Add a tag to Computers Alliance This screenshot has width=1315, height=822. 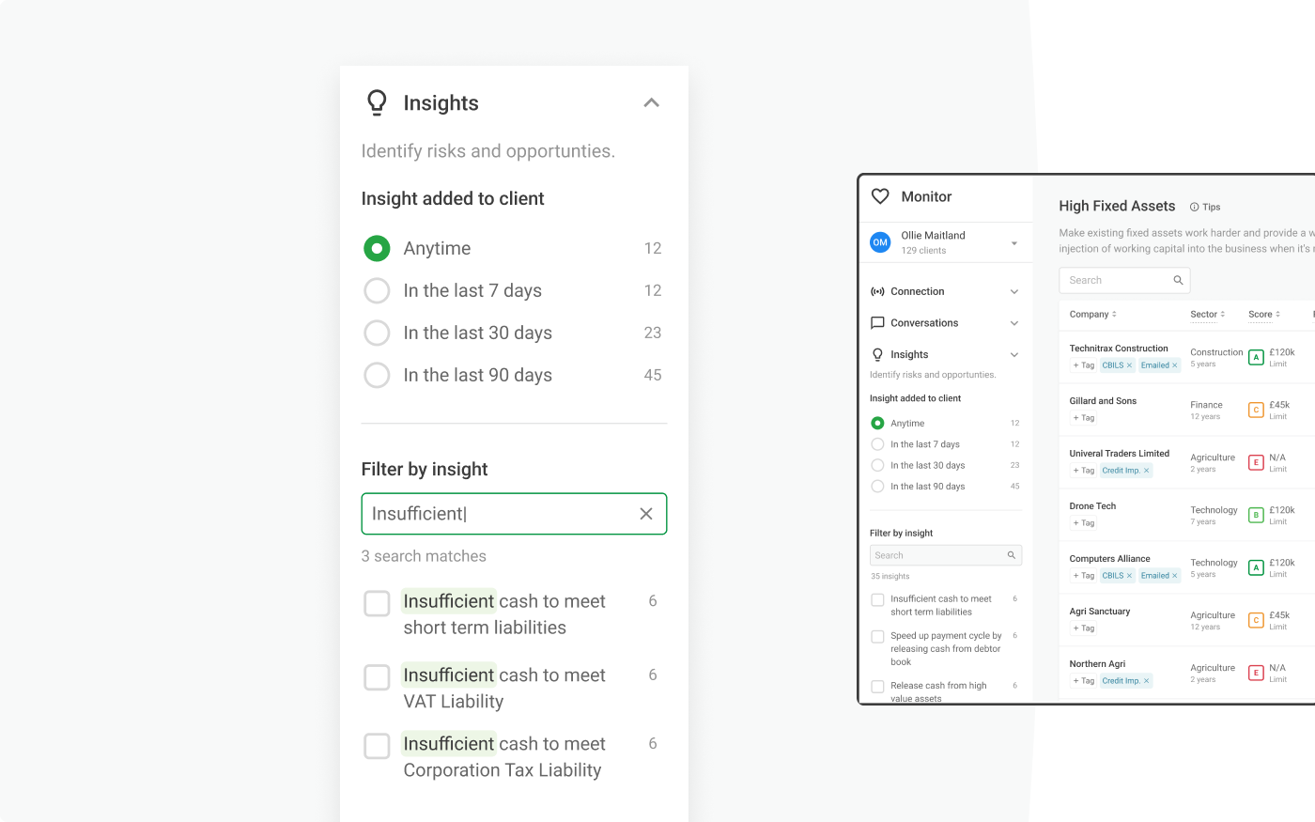pyautogui.click(x=1084, y=576)
